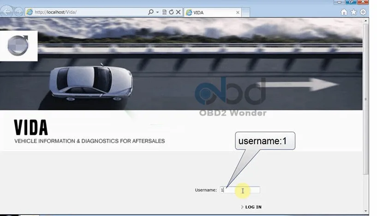This screenshot has width=377, height=216.
Task: Click the vertical scrollbar thumb
Action: tap(366, 99)
